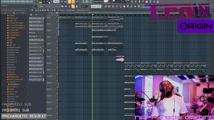This screenshot has height=120, width=214.
Task: Switch to song mode with PAT/SONG button
Action: pyautogui.click(x=40, y=2)
